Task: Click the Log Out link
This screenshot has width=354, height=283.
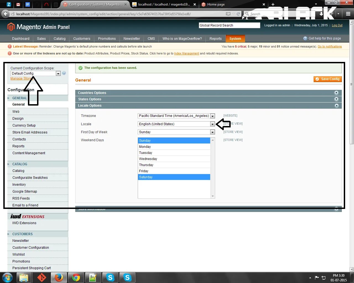Action: click(337, 25)
